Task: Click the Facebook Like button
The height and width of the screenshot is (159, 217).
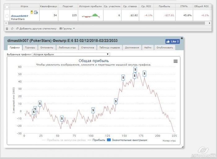Action: (x=172, y=41)
